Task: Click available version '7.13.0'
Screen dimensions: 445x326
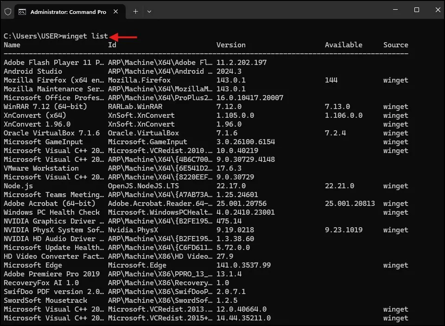Action: (x=337, y=107)
